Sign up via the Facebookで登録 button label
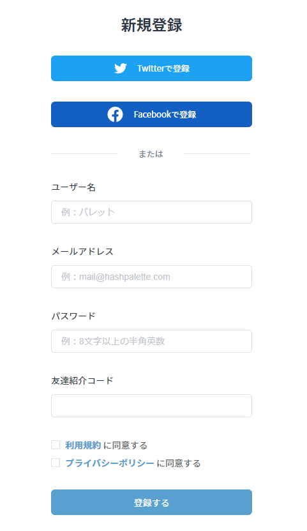This screenshot has height=531, width=307. click(x=165, y=114)
